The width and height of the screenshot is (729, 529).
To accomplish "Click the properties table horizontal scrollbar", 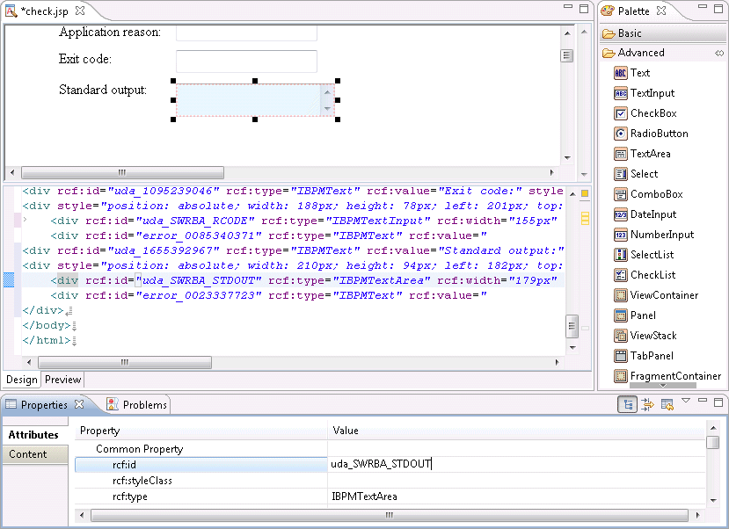I will coord(390,515).
